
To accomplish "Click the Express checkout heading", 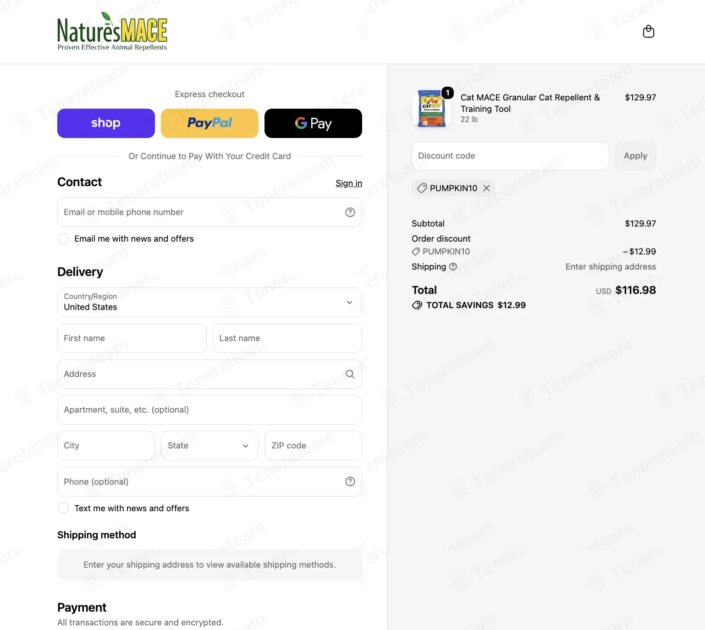I will click(209, 94).
